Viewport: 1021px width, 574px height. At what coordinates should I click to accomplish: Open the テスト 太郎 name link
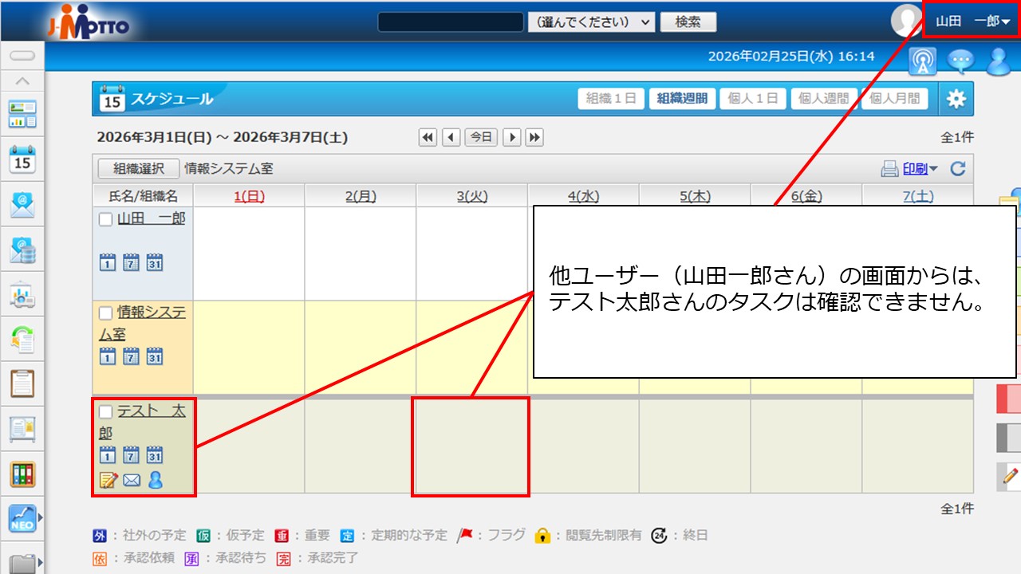(143, 422)
